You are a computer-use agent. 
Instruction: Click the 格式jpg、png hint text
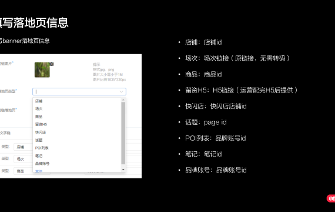pos(103,69)
